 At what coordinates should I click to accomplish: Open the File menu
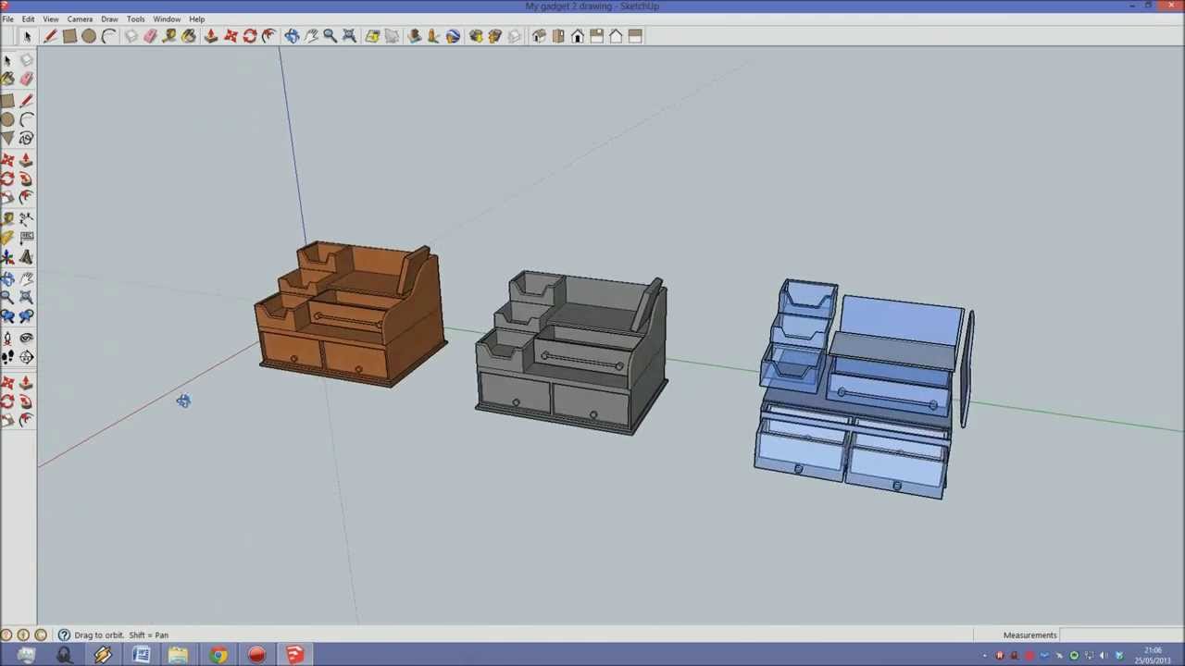[x=7, y=18]
